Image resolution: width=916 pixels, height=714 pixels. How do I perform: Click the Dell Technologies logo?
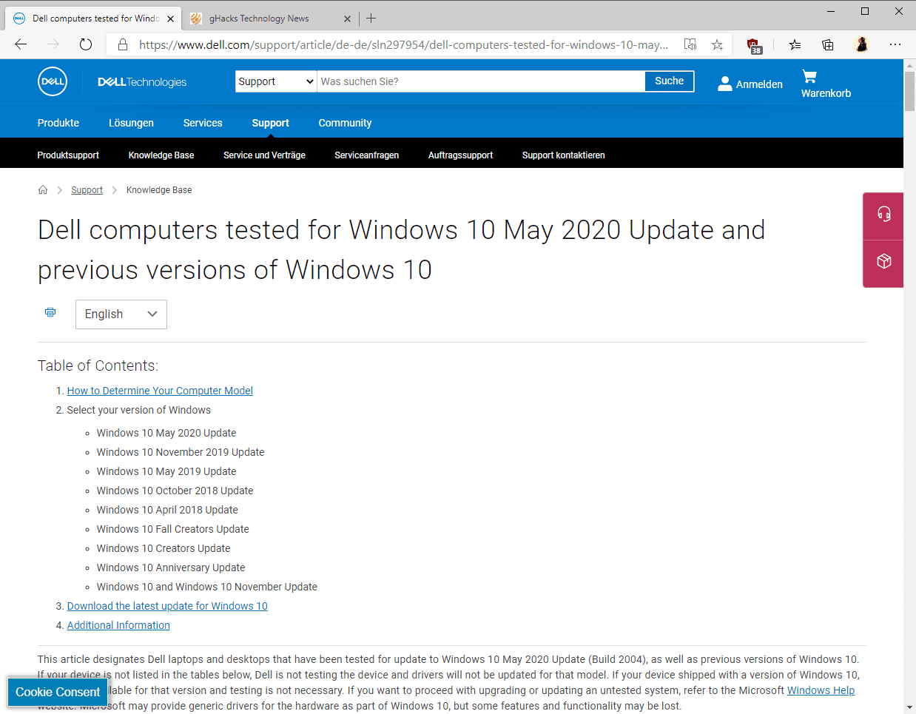click(x=142, y=82)
